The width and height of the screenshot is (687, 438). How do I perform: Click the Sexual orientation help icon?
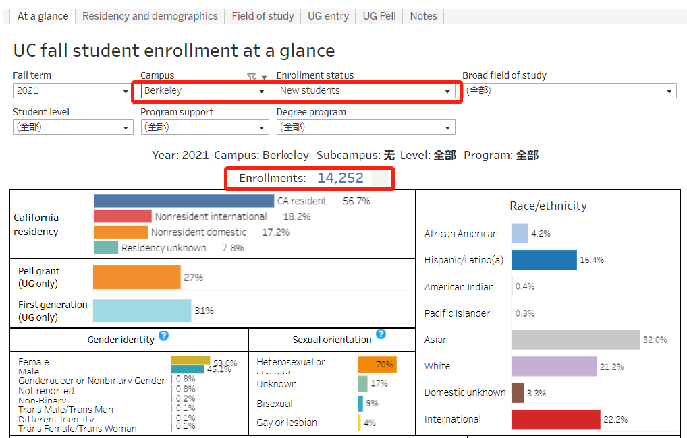click(x=381, y=334)
